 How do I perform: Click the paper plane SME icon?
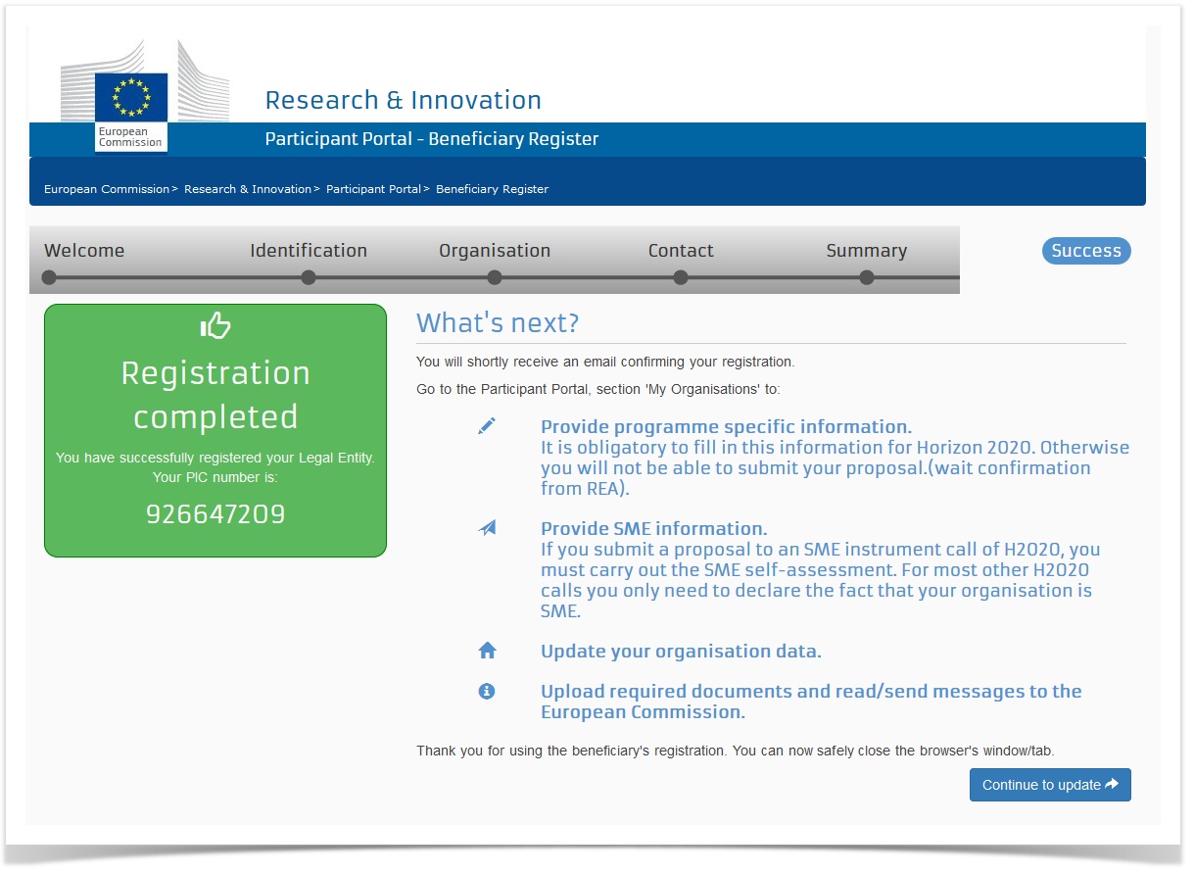tap(487, 528)
